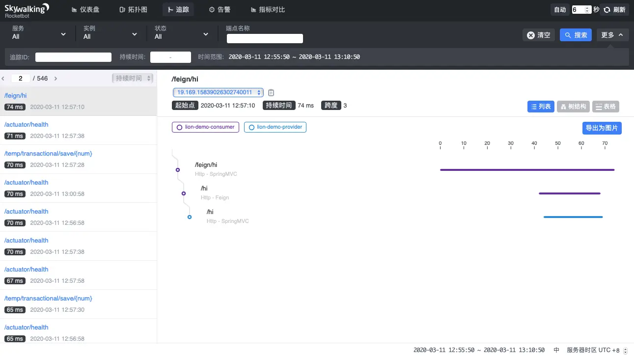Click the 跨度 span count label
The height and width of the screenshot is (356, 634).
pos(331,106)
